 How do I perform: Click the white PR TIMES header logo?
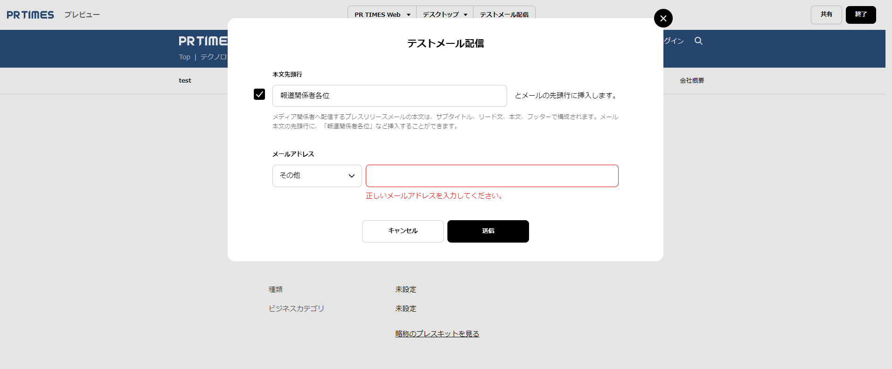[203, 41]
